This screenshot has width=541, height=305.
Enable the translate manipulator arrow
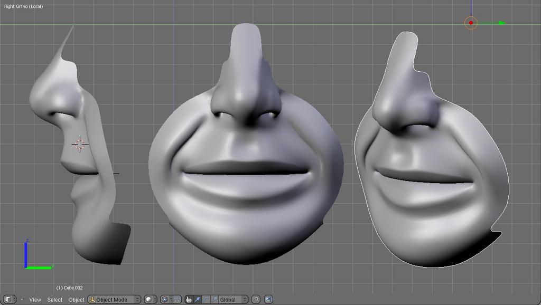coord(198,299)
